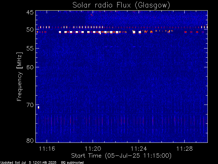Select the 45 frequency tick label
This screenshot has height=164, width=218.
(x=30, y=12)
